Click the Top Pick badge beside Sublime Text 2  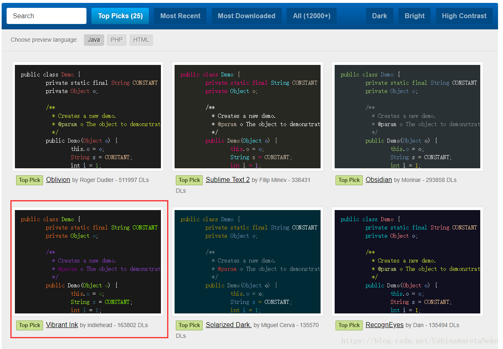point(189,180)
